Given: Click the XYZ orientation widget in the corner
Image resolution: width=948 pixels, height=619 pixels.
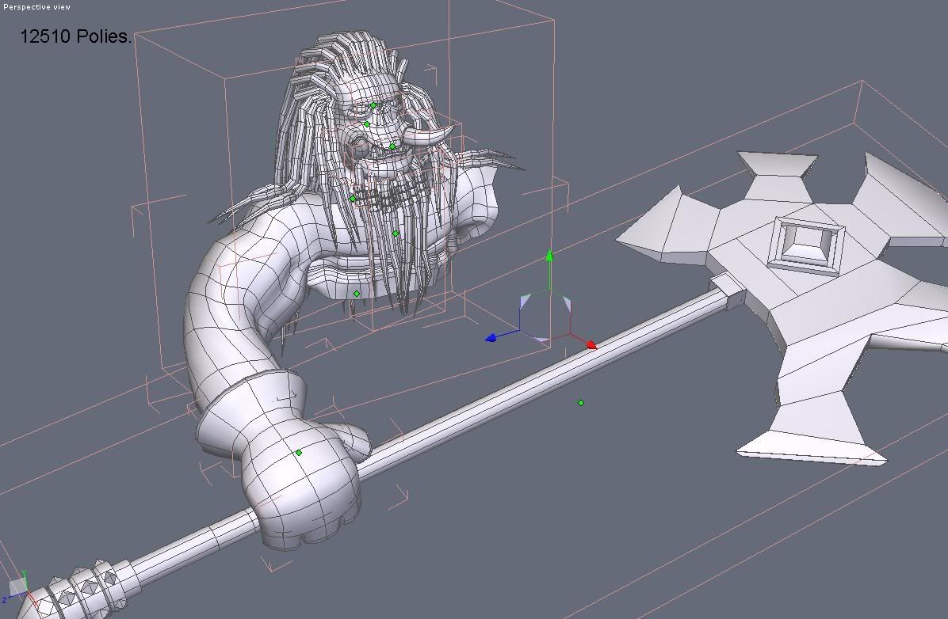Looking at the screenshot, I should click(x=17, y=586).
